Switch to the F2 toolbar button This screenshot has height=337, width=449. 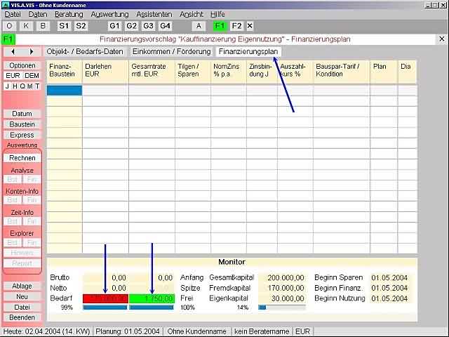237,26
